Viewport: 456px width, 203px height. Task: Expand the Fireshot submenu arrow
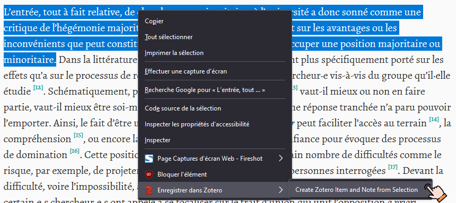[x=280, y=159]
